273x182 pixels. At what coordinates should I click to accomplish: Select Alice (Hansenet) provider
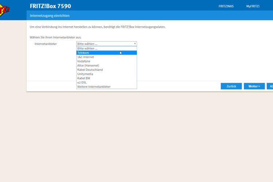[x=107, y=65]
